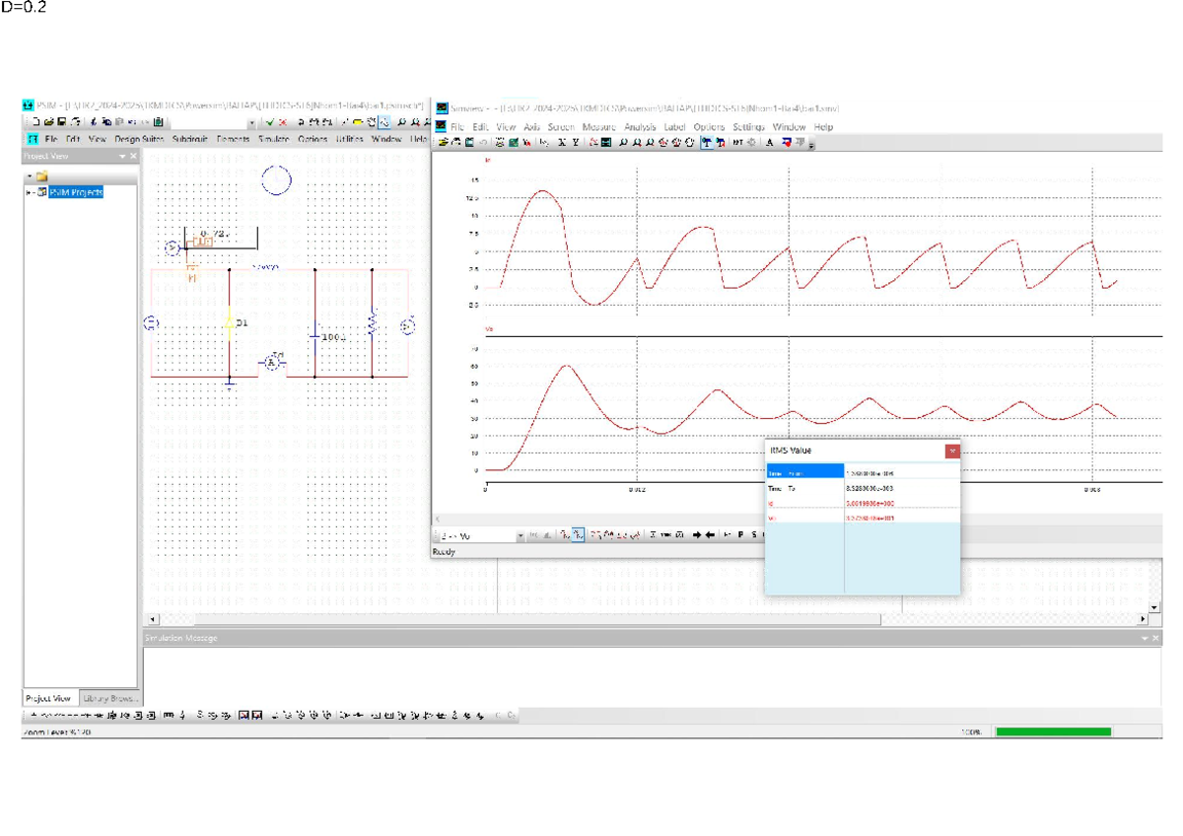Image resolution: width=1183 pixels, height=836 pixels.
Task: Click the Y axis icon in Simview toolbar
Action: click(576, 142)
